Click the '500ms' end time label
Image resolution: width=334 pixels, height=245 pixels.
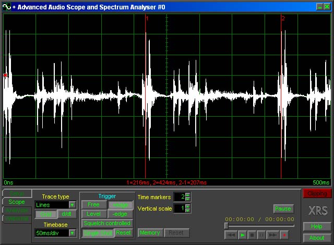point(321,182)
